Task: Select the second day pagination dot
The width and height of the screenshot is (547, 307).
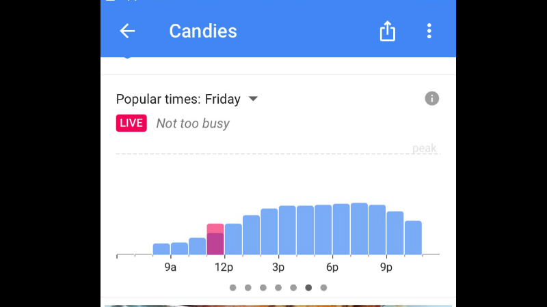Action: pos(248,287)
